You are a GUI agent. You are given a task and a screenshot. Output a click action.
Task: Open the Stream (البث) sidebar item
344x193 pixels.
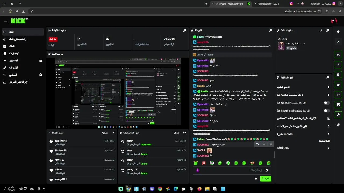(23, 32)
